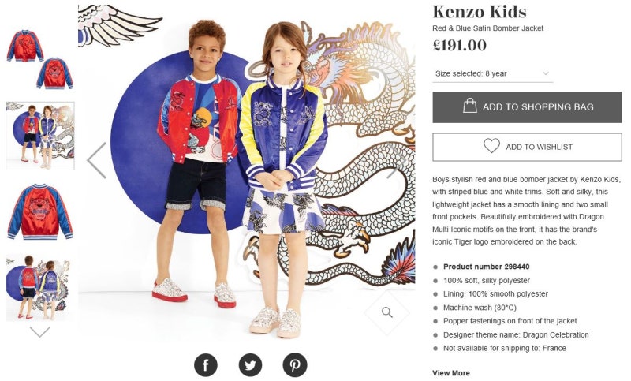
Task: Select children back view thumbnail
Action: point(40,288)
